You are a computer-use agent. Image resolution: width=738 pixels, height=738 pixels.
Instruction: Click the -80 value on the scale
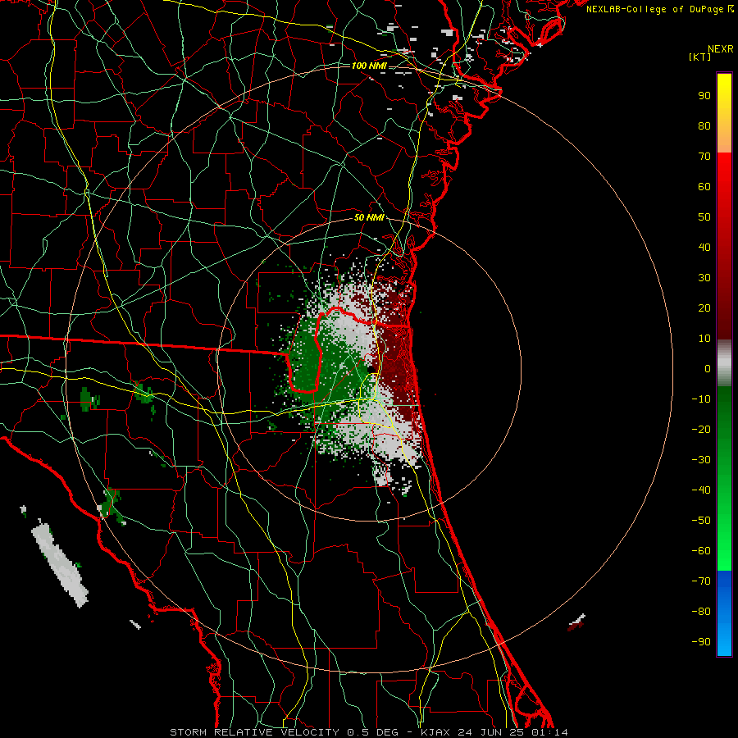701,612
